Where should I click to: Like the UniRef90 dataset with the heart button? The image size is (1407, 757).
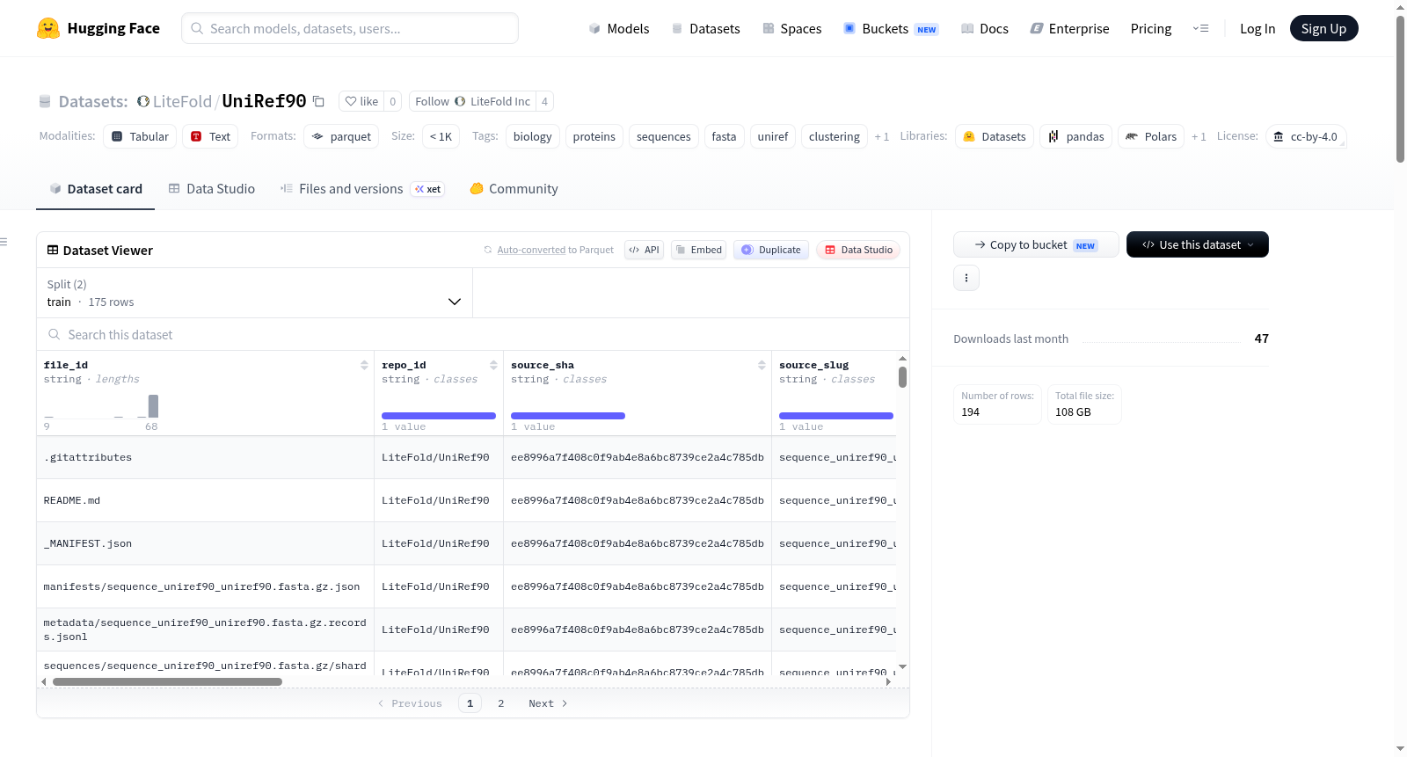point(361,101)
